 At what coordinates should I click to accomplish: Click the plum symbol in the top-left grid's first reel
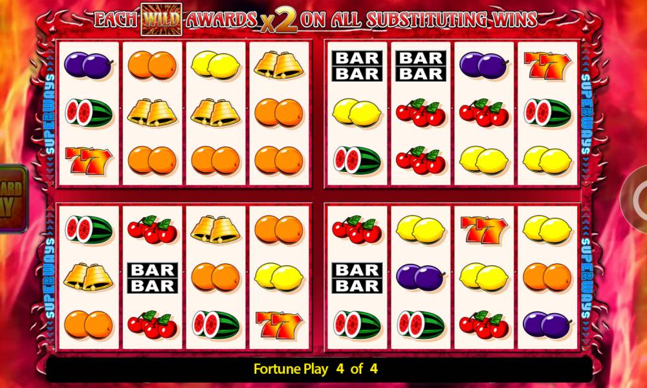coord(88,65)
